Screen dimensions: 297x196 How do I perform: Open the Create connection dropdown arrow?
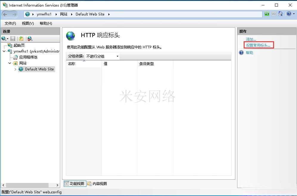[7, 39]
